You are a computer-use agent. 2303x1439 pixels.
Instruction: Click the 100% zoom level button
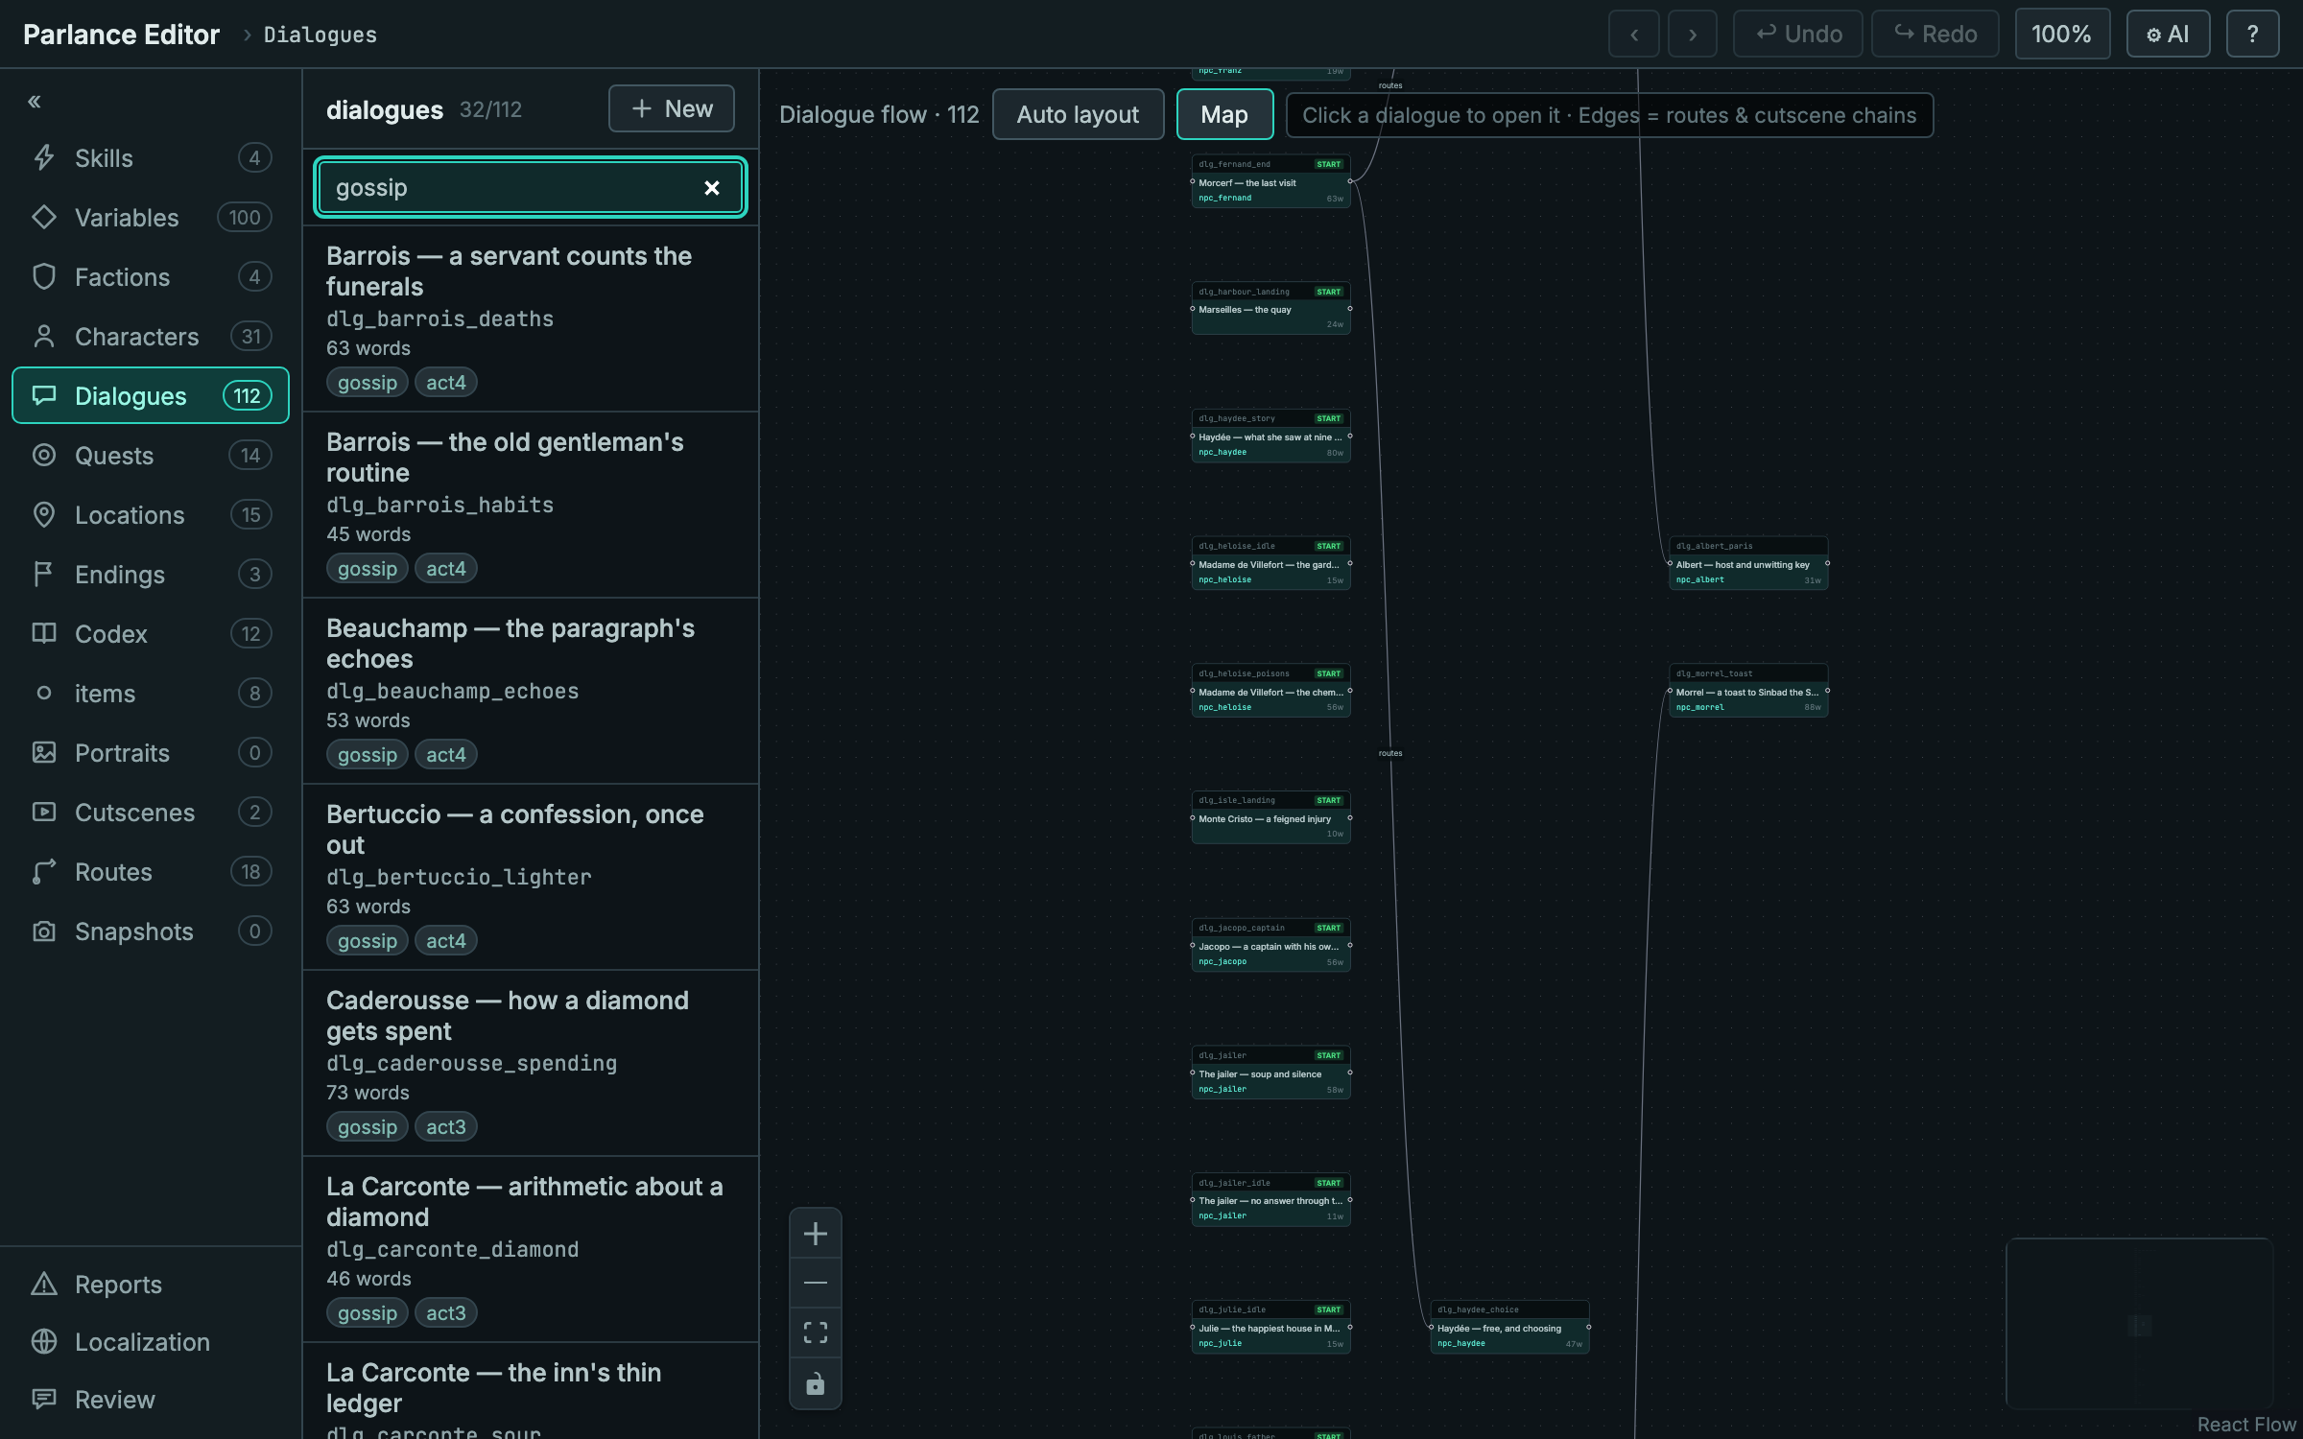coord(2062,35)
